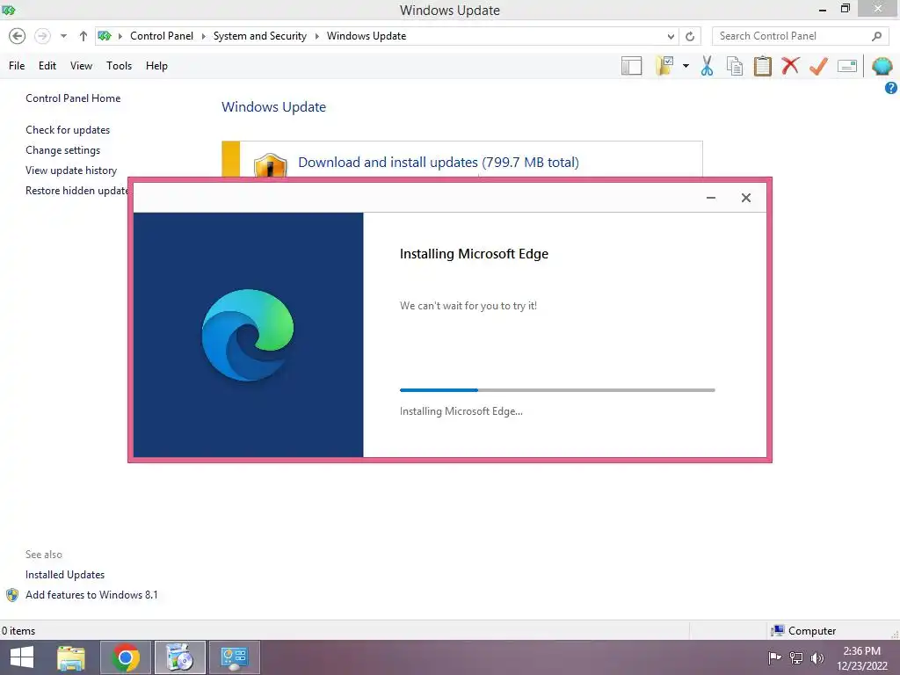Screen dimensions: 900x675
Task: Click the Windows Update page heading
Action: click(x=274, y=106)
